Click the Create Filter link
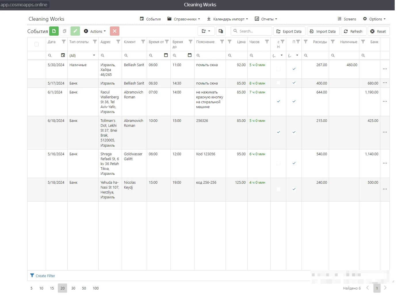397x299 pixels. coord(43,276)
